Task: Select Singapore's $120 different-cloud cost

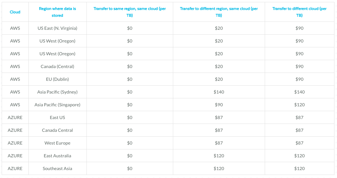Action: (x=299, y=105)
